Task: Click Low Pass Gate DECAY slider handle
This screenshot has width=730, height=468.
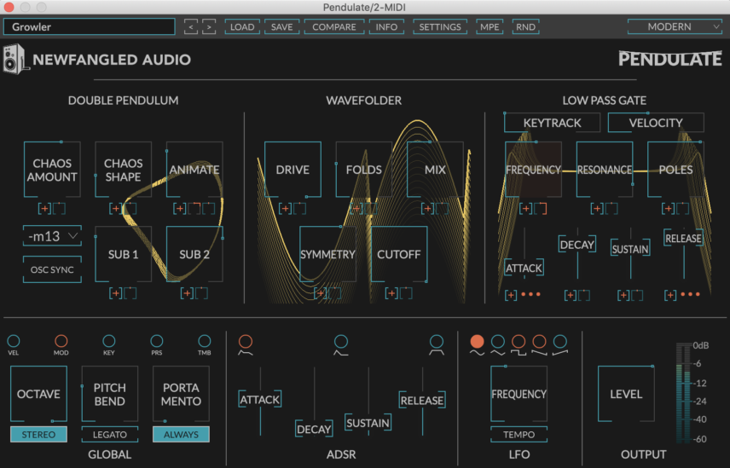Action: coord(577,245)
